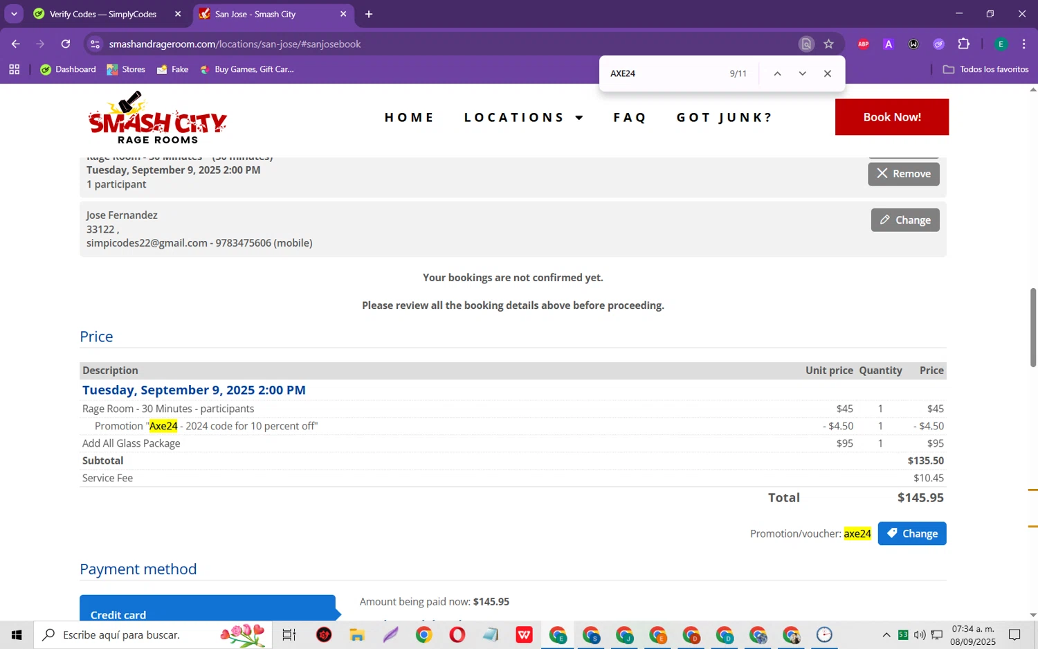Open the purple feather app on taskbar
This screenshot has width=1038, height=649.
[x=390, y=634]
